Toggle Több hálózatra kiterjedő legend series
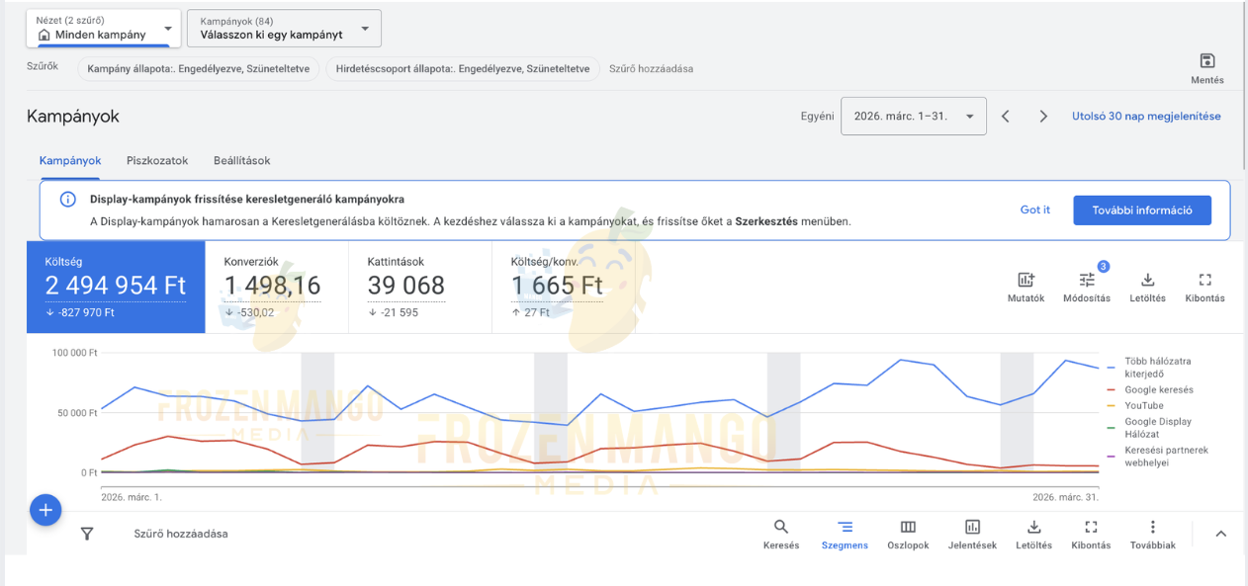 tap(1159, 368)
